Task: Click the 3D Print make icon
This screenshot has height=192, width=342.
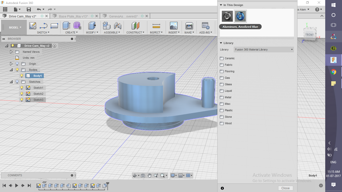Action: pos(189,26)
